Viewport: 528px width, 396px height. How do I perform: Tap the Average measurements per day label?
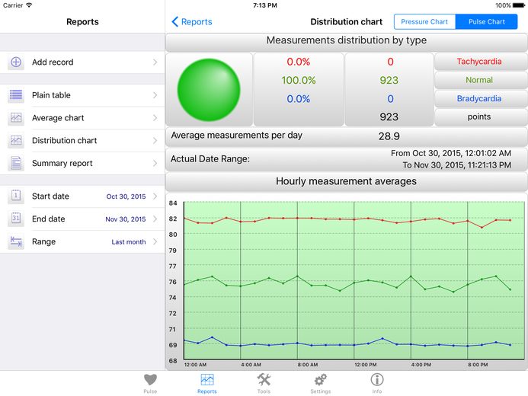pos(236,136)
